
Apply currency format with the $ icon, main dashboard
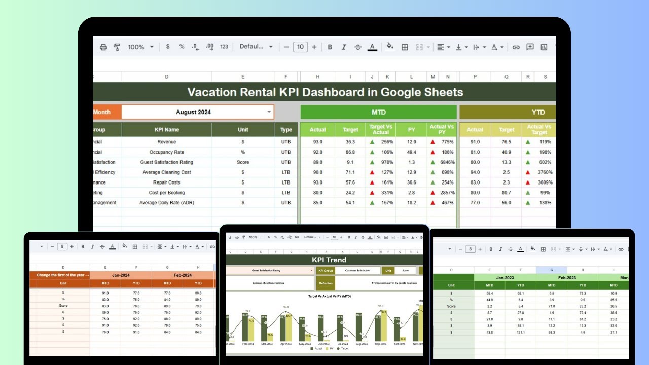(x=168, y=47)
